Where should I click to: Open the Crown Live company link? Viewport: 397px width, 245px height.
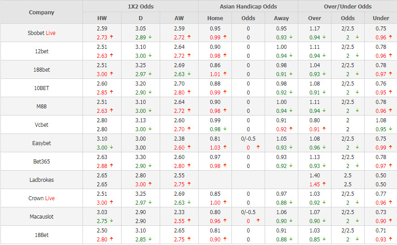click(41, 198)
